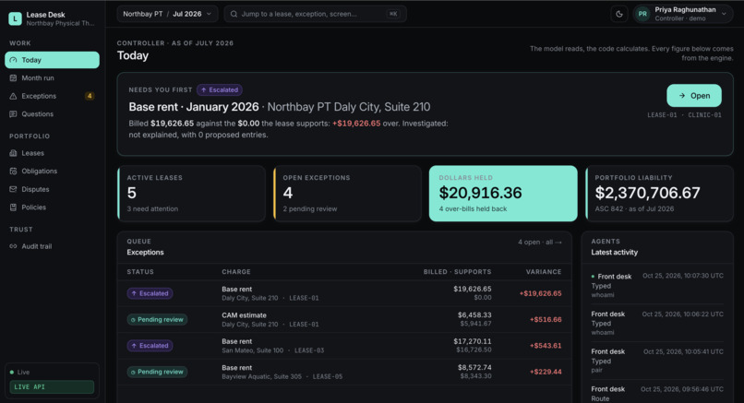Click the LEASE-01 · CLINIC-01 reference
This screenshot has width=744, height=403.
point(684,114)
